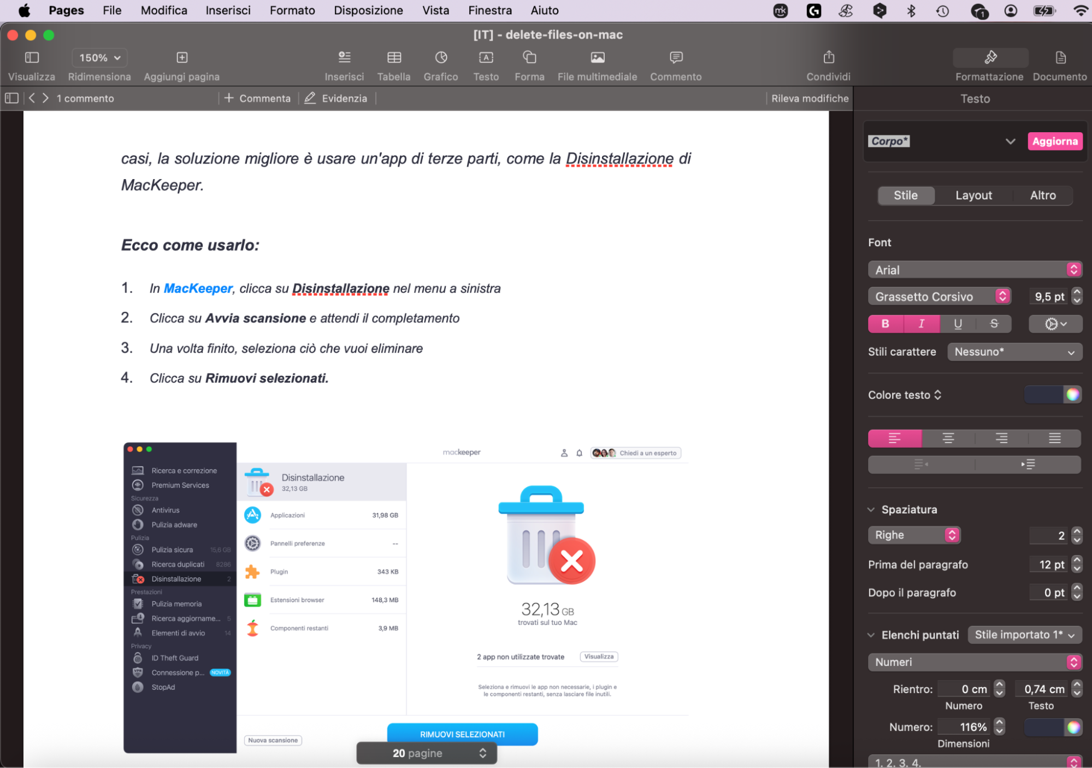Follow the MacKeeper hyperlink in step 1

pos(198,288)
